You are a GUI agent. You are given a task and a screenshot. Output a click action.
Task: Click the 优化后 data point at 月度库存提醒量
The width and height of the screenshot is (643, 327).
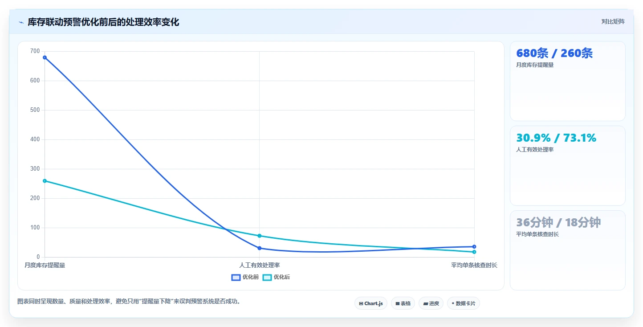coord(45,181)
